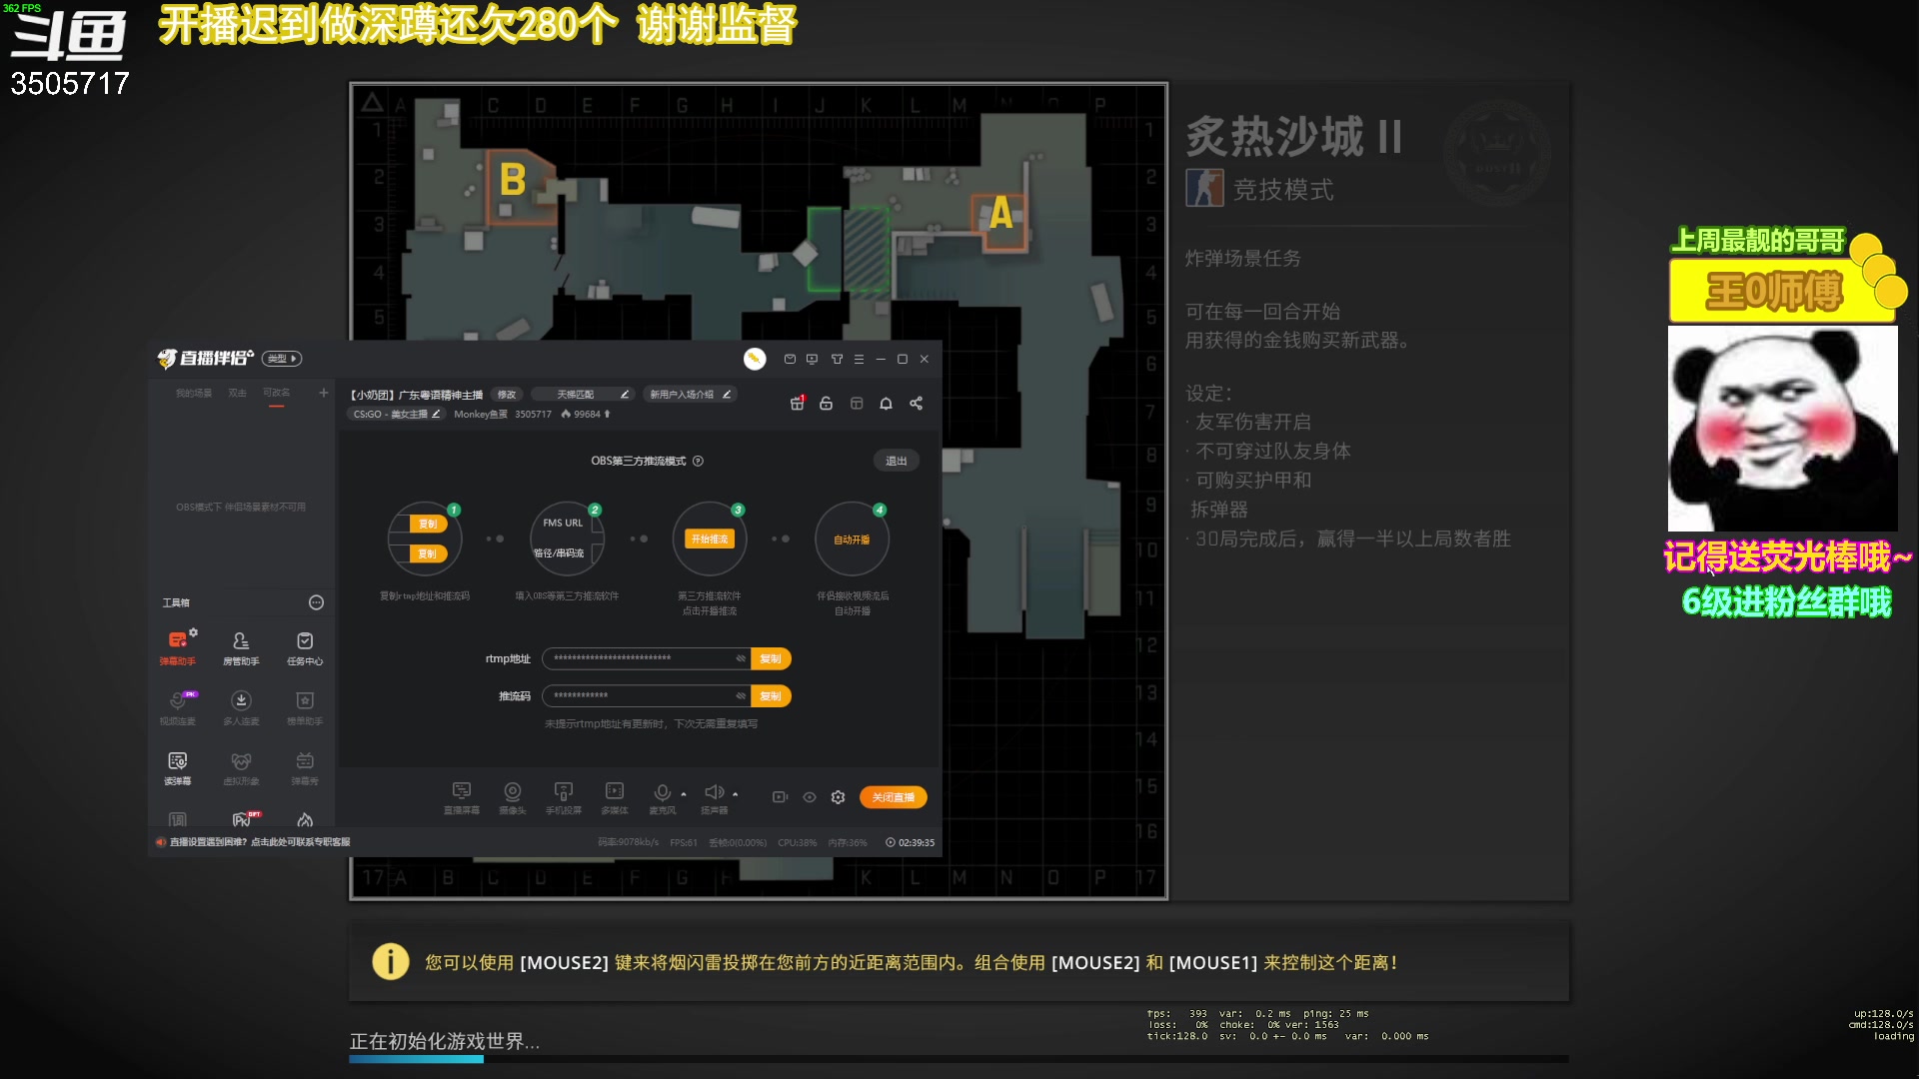Viewport: 1919px width, 1079px height.
Task: Open the settings gear in the live companion
Action: coord(838,797)
